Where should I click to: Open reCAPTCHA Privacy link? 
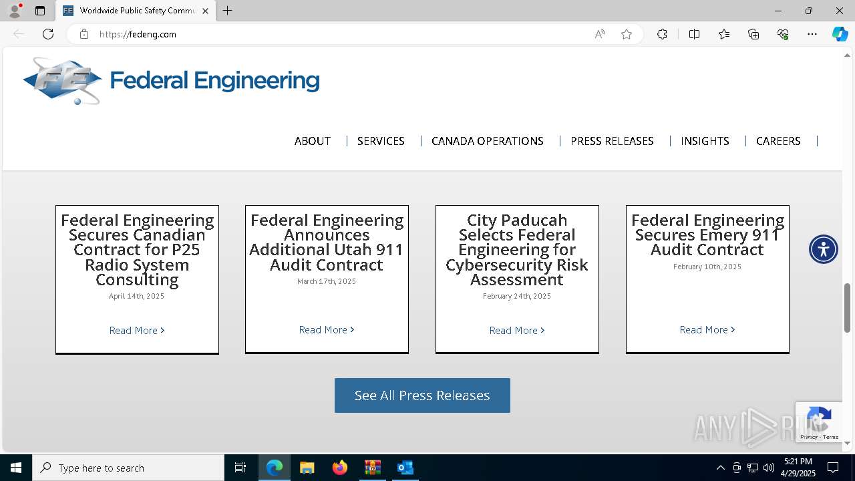click(x=809, y=437)
